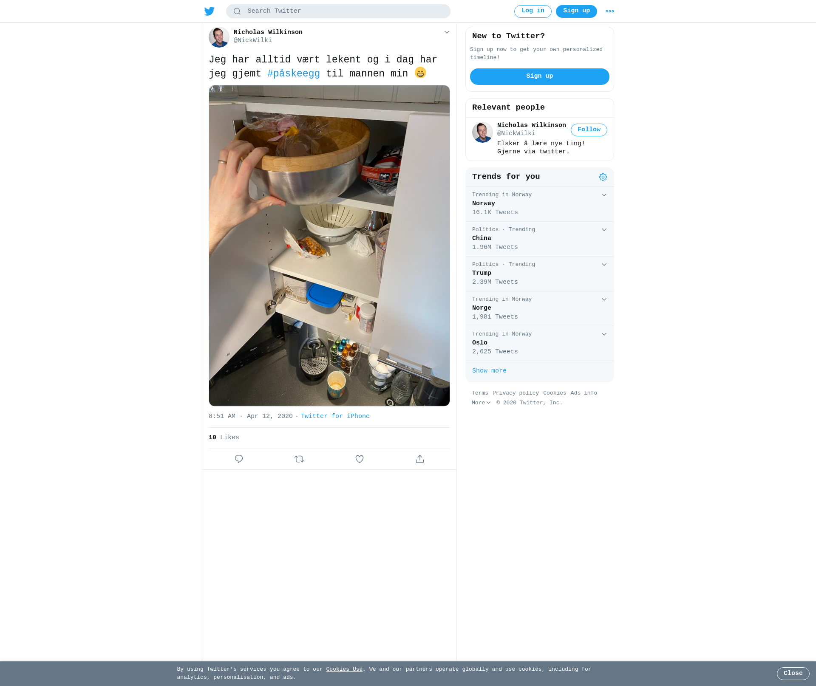Click the Twitter bird logo
816x686 pixels.
pyautogui.click(x=210, y=11)
